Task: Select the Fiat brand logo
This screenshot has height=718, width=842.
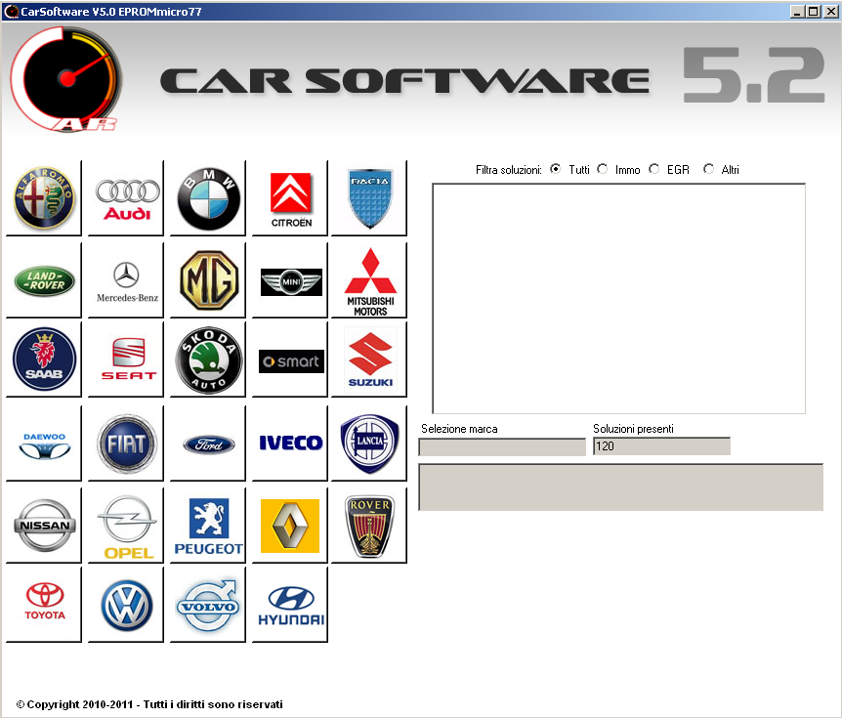Action: 126,443
